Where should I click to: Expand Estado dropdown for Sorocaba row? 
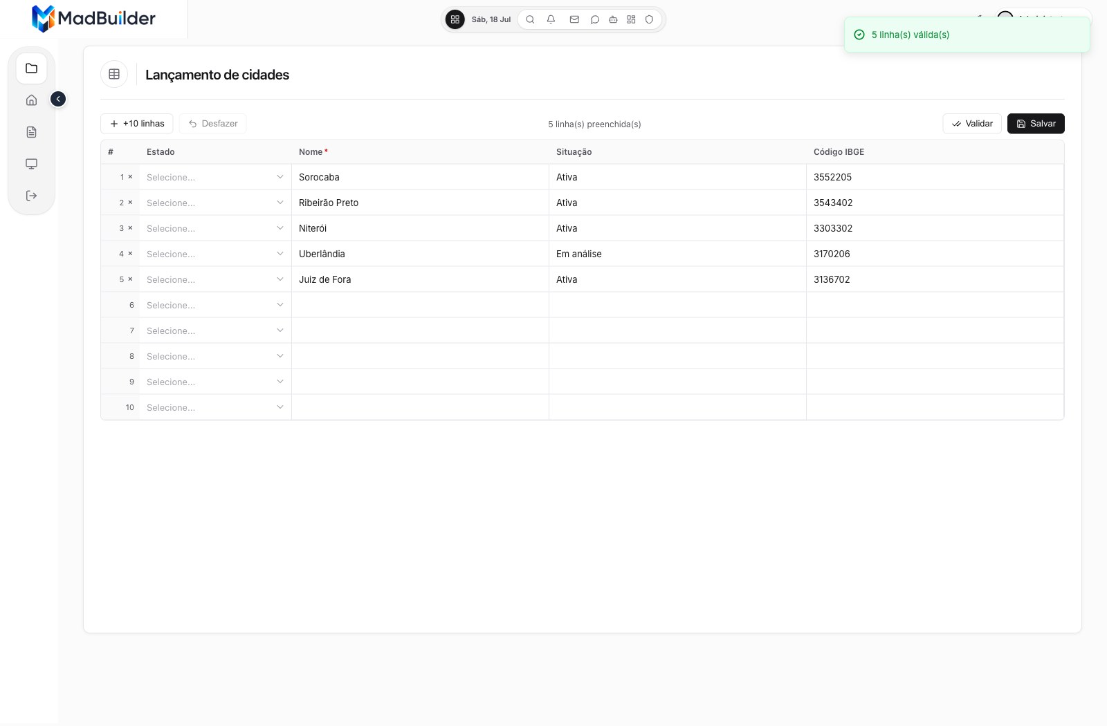tap(215, 177)
